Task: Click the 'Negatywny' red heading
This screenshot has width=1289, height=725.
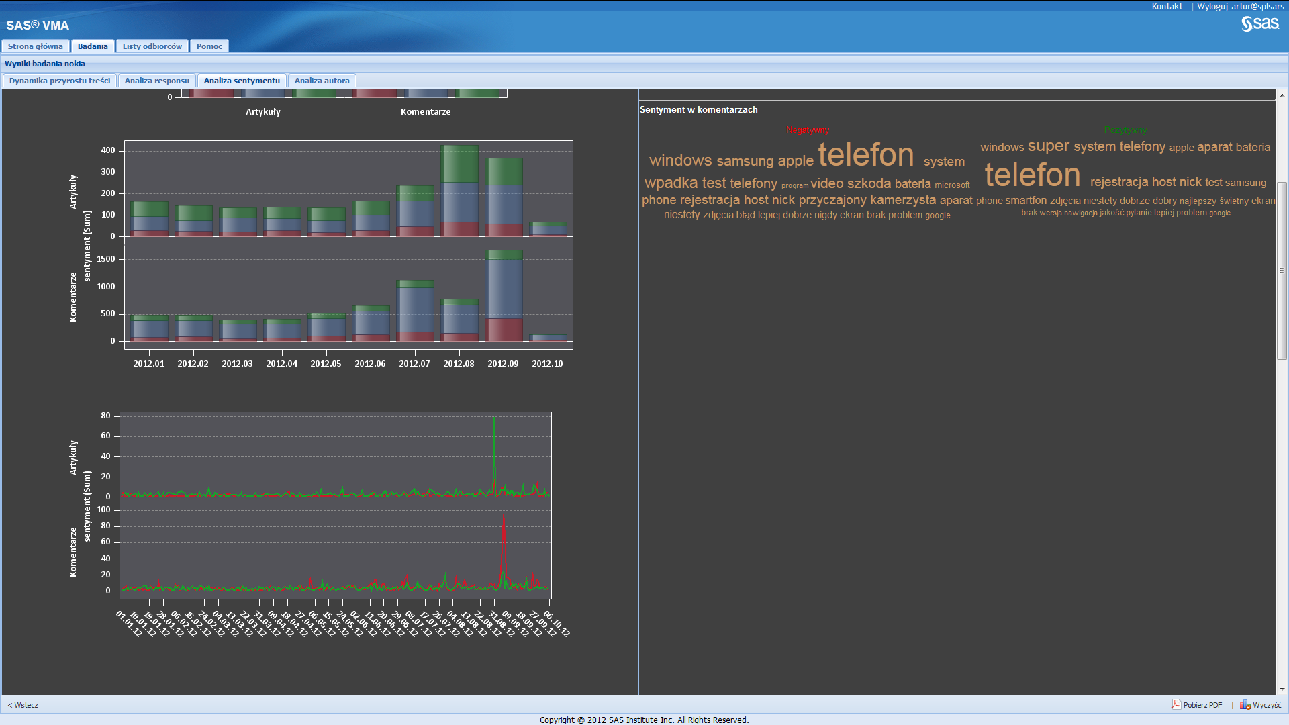Action: pyautogui.click(x=808, y=130)
